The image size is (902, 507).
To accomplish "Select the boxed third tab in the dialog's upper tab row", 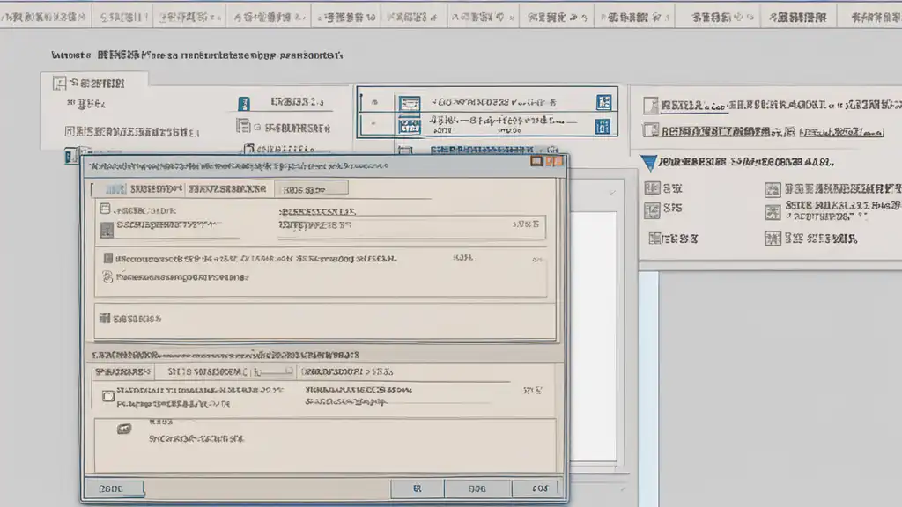I will click(311, 189).
